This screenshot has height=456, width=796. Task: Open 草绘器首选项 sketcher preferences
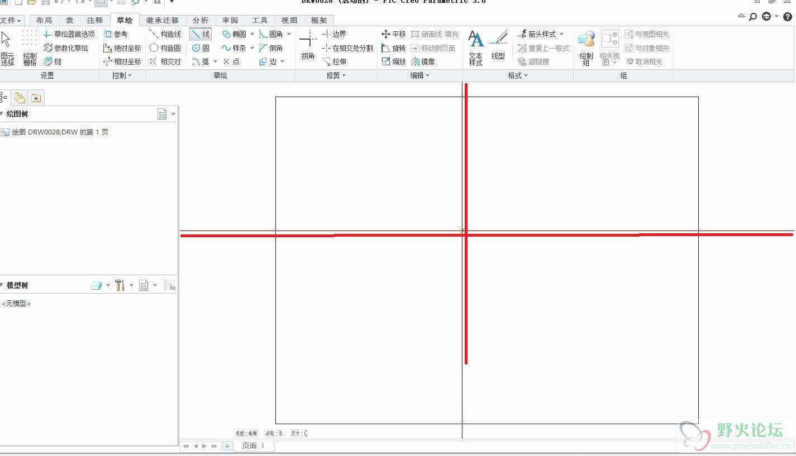(69, 34)
